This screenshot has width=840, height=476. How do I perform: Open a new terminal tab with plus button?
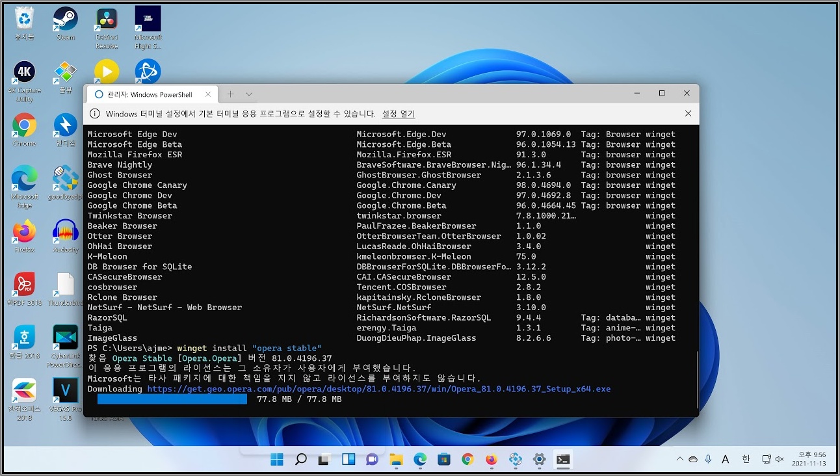click(230, 94)
